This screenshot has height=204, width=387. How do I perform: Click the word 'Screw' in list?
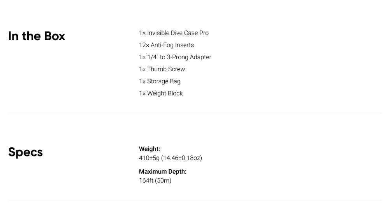point(176,69)
